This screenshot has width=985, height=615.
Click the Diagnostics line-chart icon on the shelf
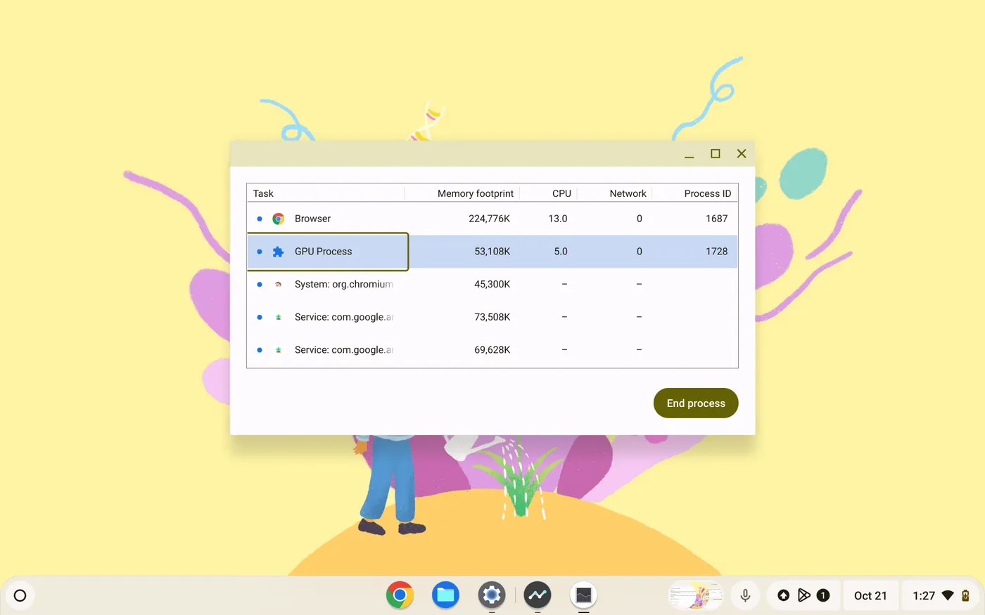click(x=538, y=595)
